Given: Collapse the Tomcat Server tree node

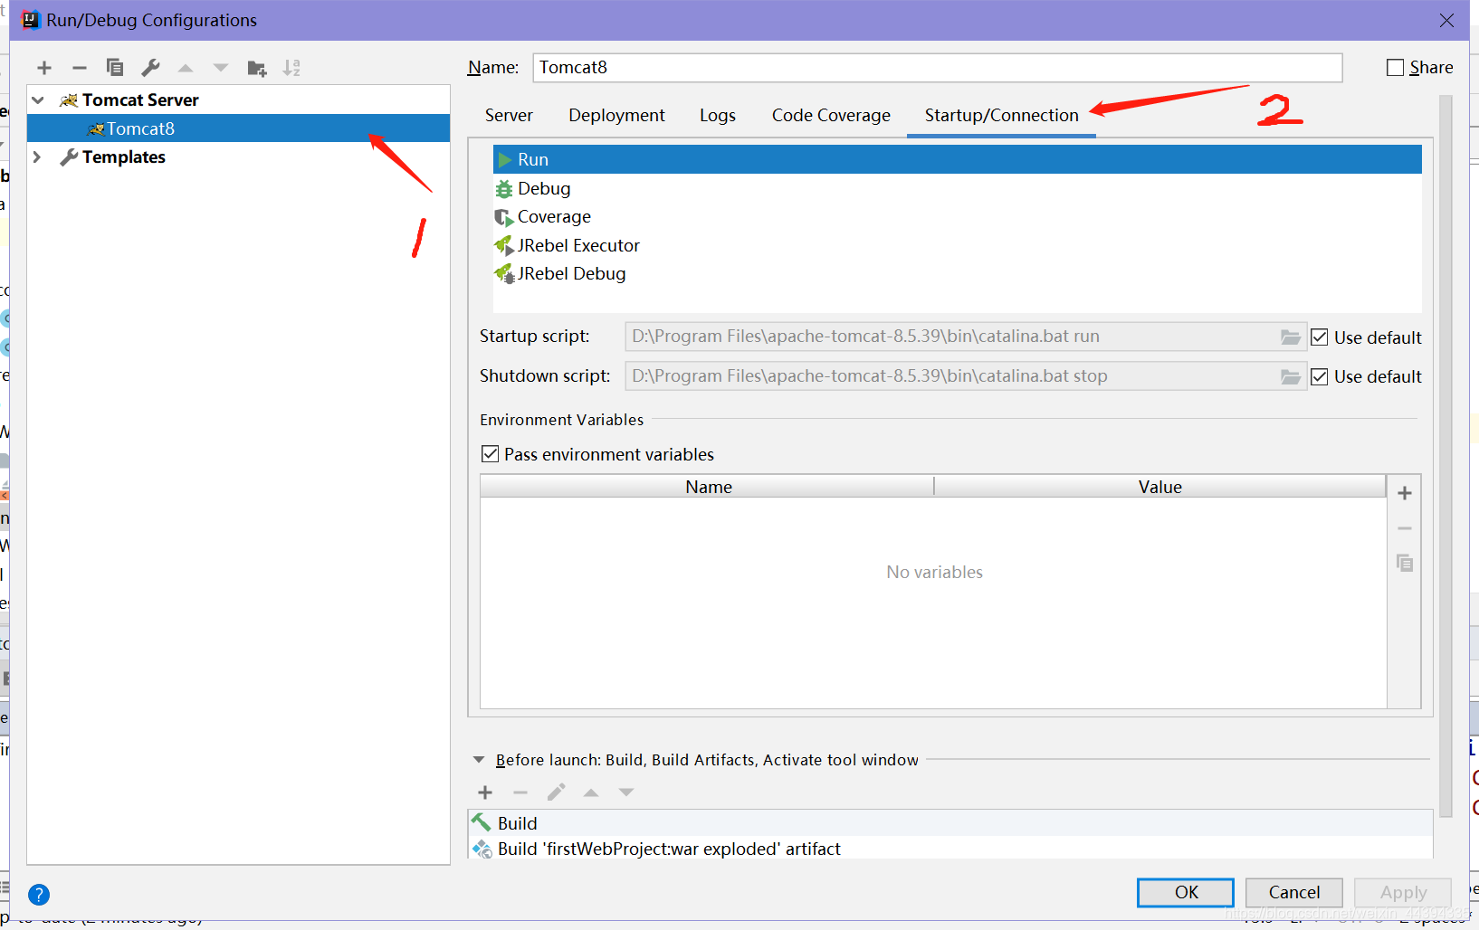Looking at the screenshot, I should click(x=38, y=100).
